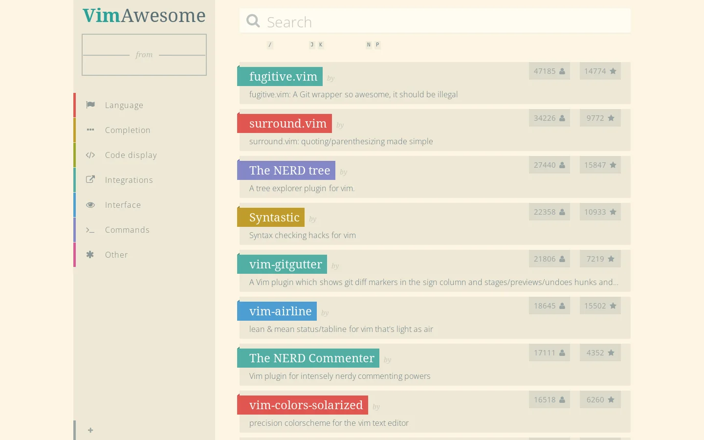Viewport: 704px width, 440px height.
Task: Open The NERD Commenter plugin
Action: pyautogui.click(x=308, y=358)
